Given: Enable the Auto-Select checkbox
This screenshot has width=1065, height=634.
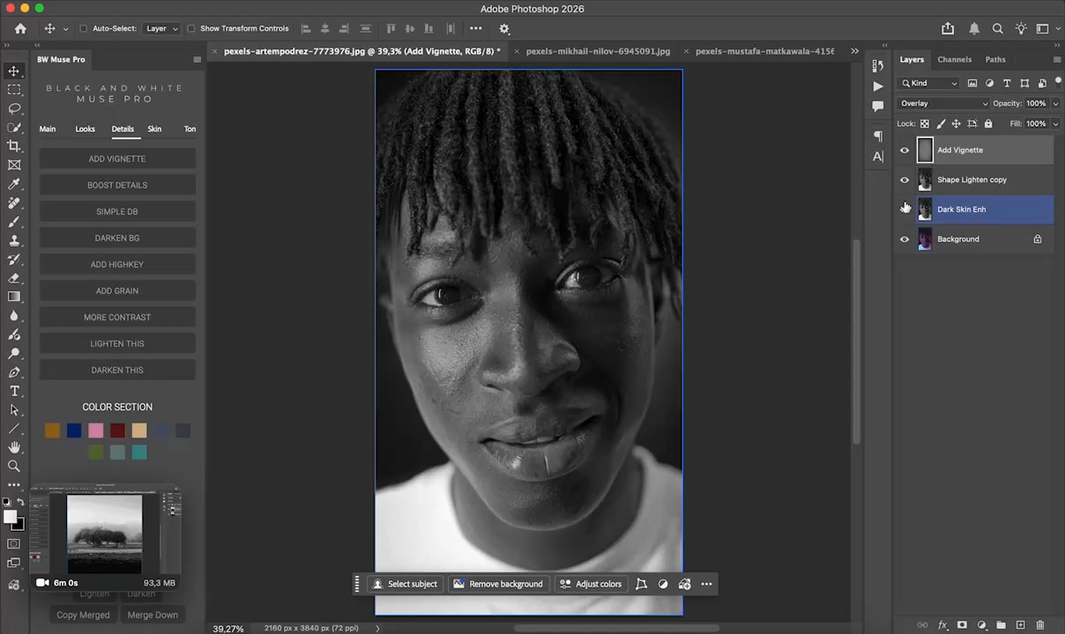Looking at the screenshot, I should pos(84,28).
